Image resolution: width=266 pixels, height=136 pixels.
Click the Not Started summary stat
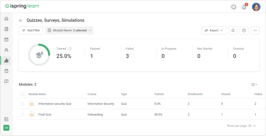coord(205,53)
